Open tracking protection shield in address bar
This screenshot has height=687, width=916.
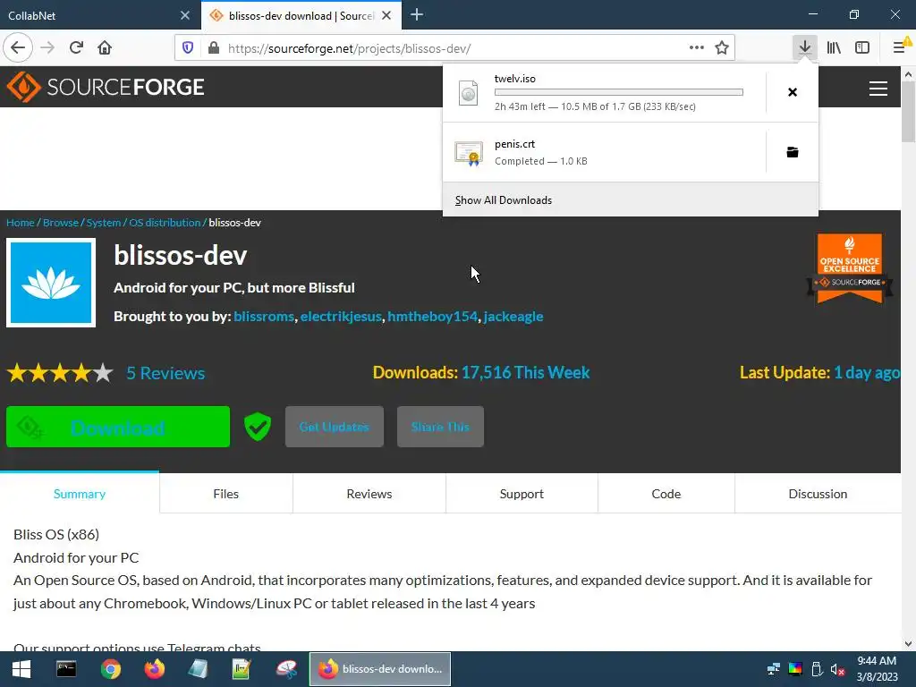[x=188, y=47]
